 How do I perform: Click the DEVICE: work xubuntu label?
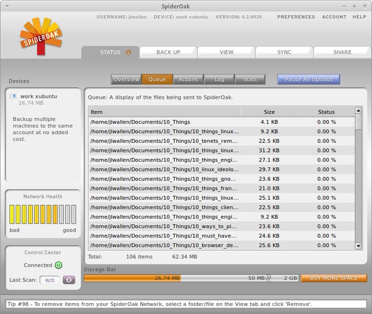(x=181, y=17)
